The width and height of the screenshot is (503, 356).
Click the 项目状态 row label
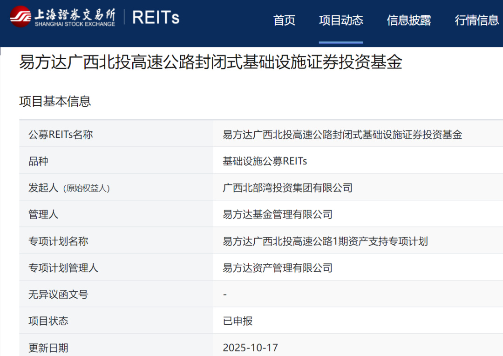click(x=48, y=321)
